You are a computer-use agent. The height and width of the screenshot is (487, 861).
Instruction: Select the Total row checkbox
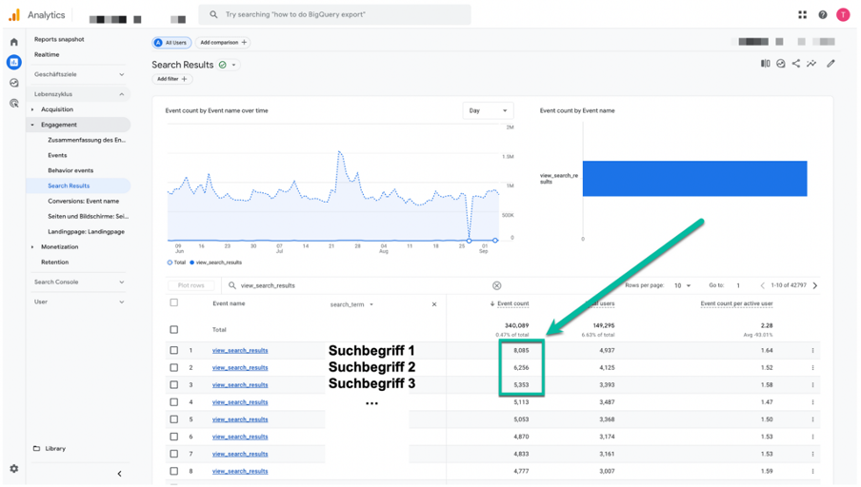(174, 330)
